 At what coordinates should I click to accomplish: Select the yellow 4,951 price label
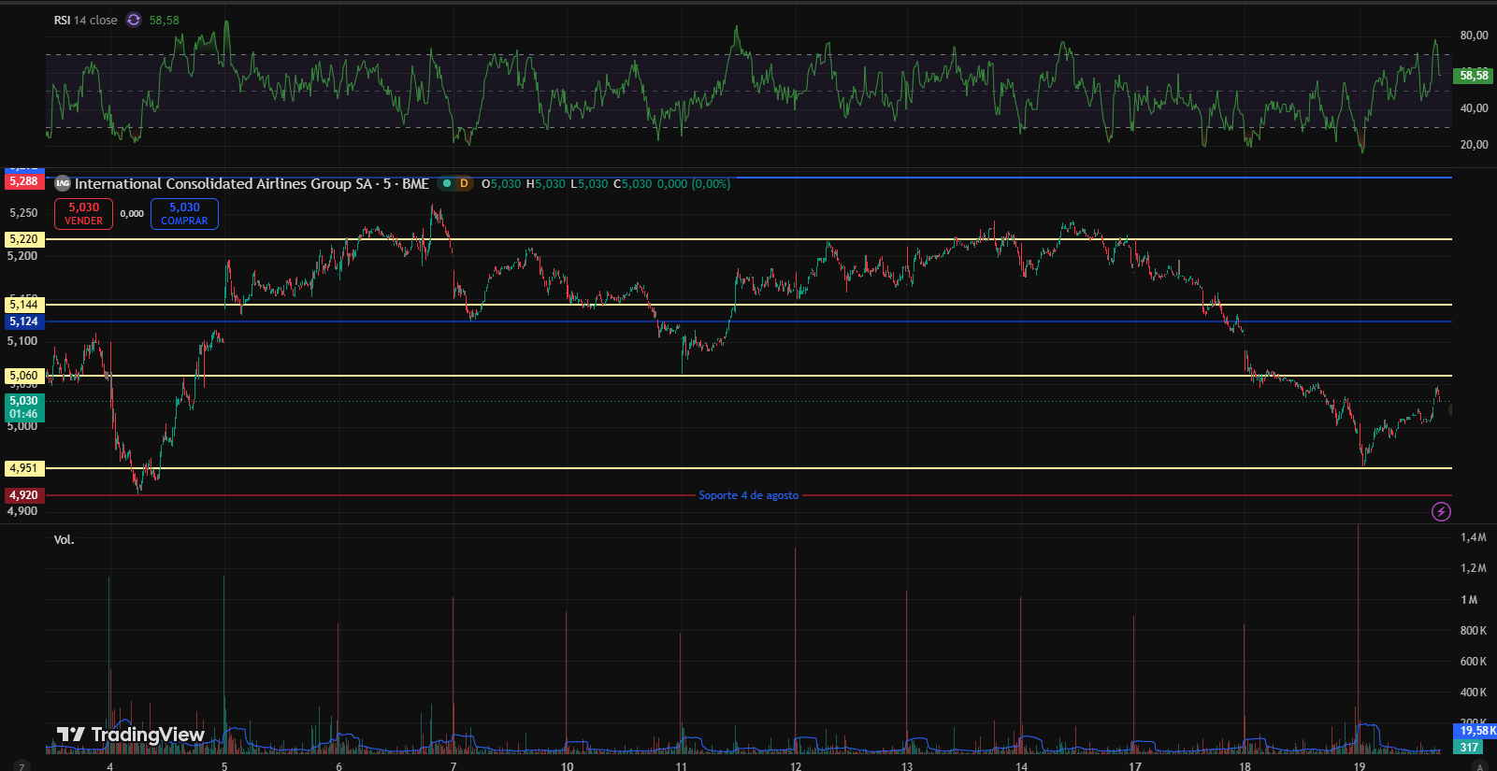point(23,468)
